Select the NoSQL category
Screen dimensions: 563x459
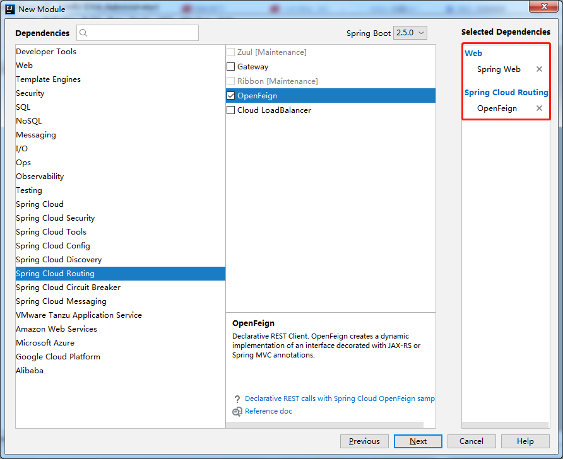click(x=121, y=121)
